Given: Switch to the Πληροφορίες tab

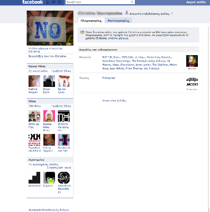Looking at the screenshot, I should [91, 21].
